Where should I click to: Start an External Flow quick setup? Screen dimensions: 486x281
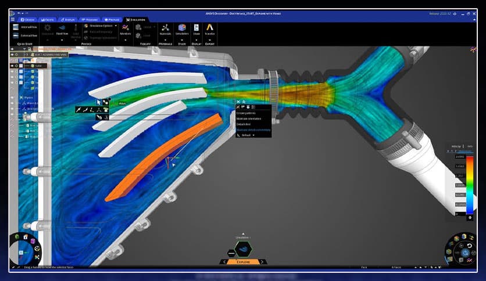tap(25, 35)
